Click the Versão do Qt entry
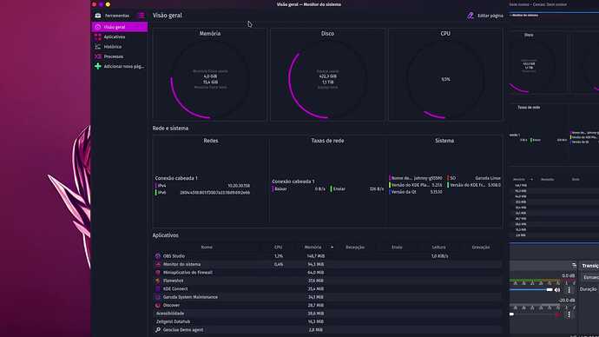Screen dimensions: 599x337 [x=416, y=192]
